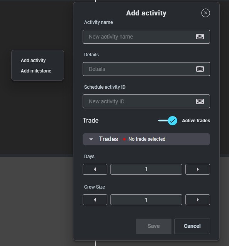Open keyboard icon in Activity name field
This screenshot has height=246, width=229.
tap(200, 37)
